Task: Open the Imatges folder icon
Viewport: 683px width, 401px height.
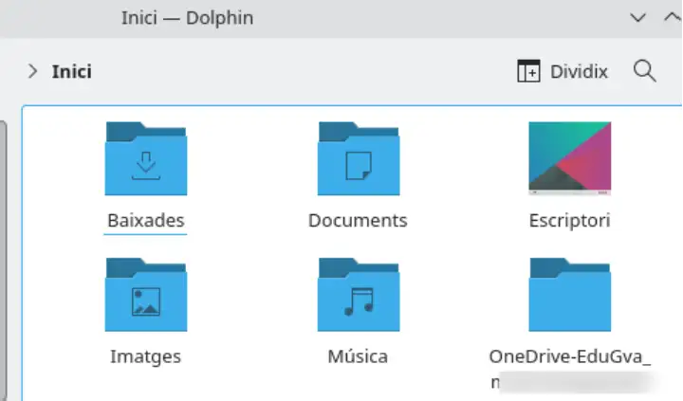Action: 146,296
